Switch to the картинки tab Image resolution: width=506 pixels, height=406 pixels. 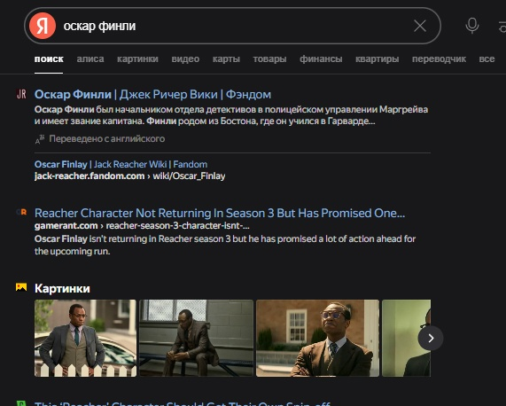pyautogui.click(x=137, y=59)
